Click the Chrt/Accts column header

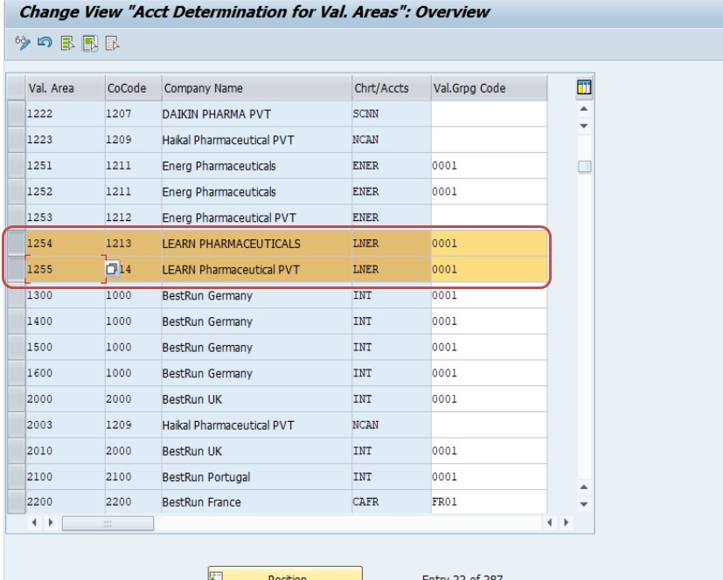pyautogui.click(x=392, y=87)
